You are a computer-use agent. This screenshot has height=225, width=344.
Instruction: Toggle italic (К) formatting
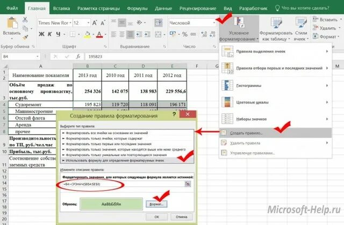pos(50,34)
